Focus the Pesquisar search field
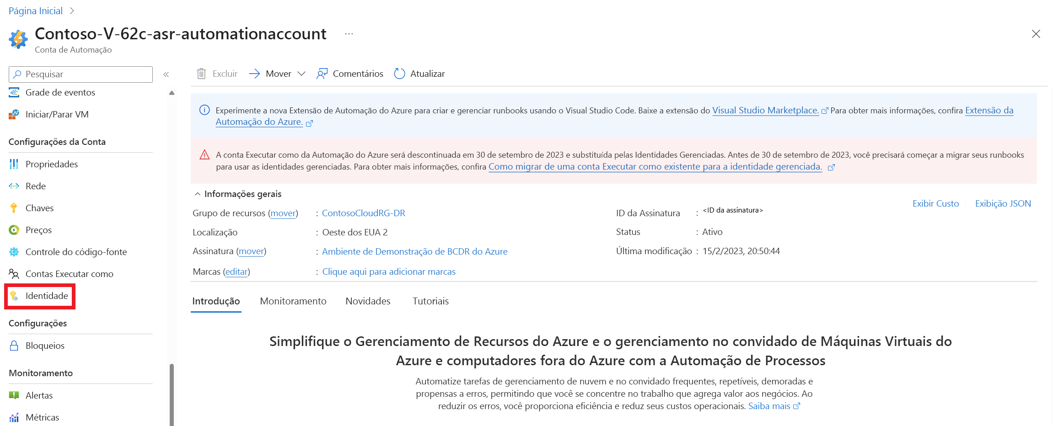The image size is (1053, 426). point(81,74)
